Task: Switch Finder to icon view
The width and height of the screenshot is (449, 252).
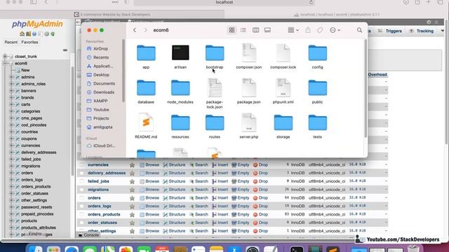Action: 232,30
